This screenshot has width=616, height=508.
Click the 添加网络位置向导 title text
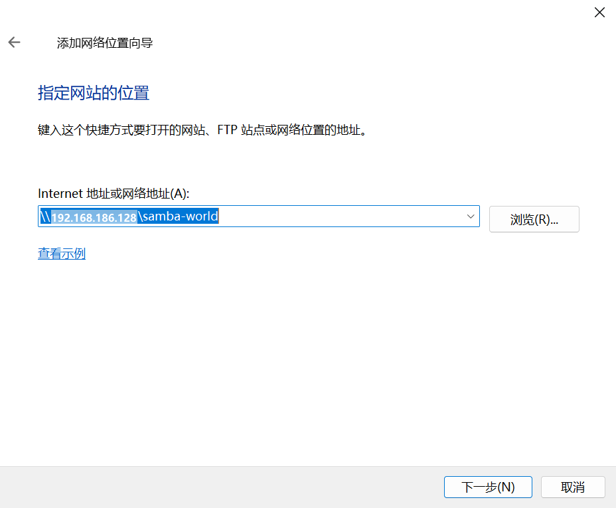(105, 43)
